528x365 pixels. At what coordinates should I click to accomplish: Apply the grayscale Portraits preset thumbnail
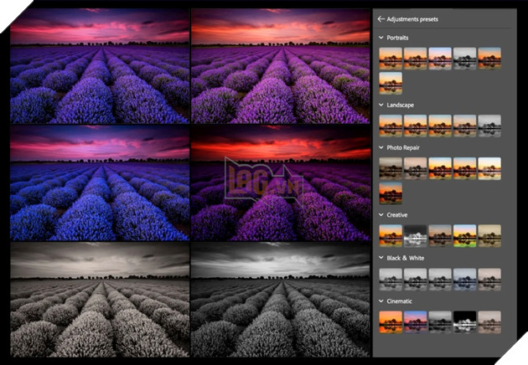pos(464,59)
